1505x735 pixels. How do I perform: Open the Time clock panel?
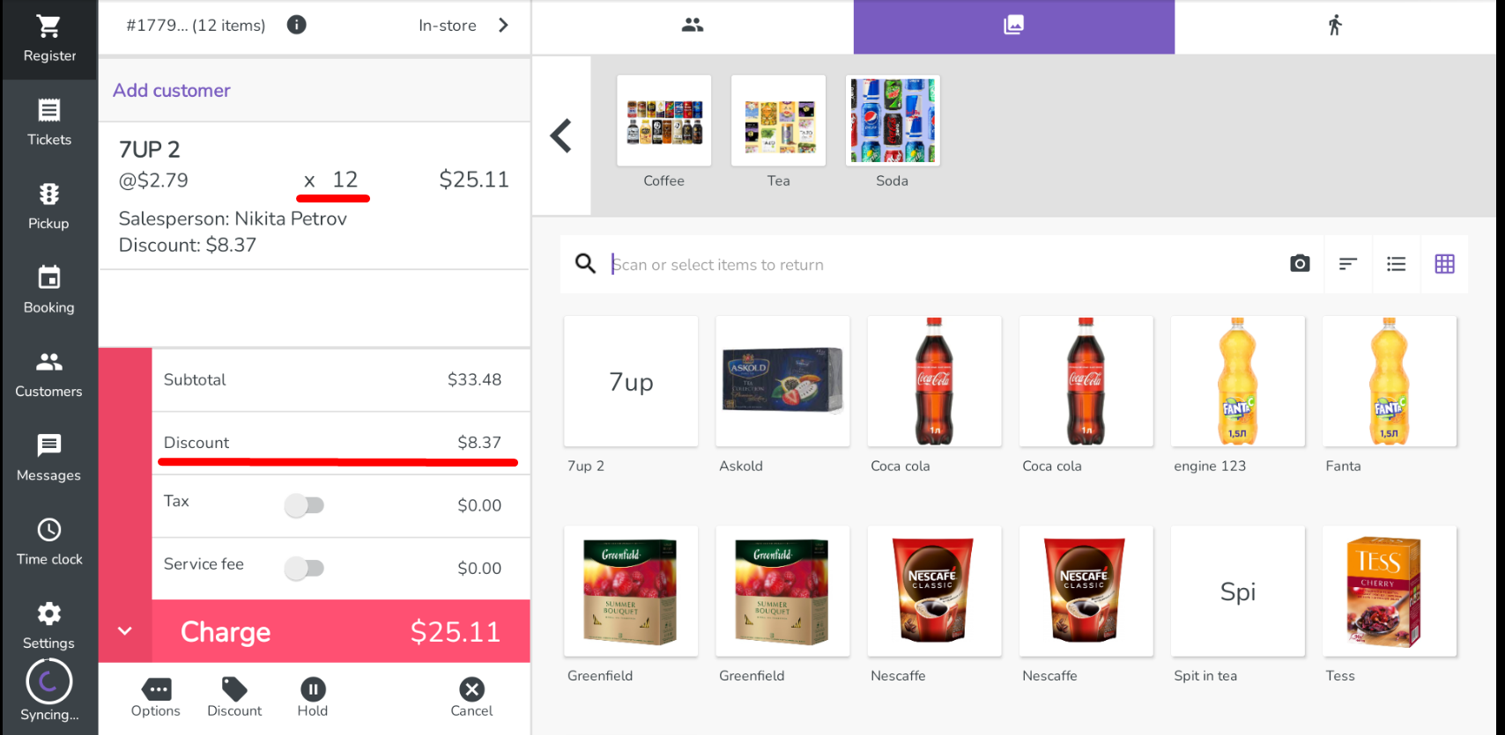point(49,542)
